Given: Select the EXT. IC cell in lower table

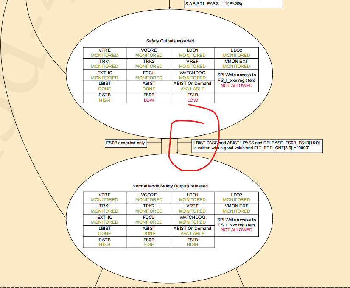Looking at the screenshot, I should click(104, 220).
